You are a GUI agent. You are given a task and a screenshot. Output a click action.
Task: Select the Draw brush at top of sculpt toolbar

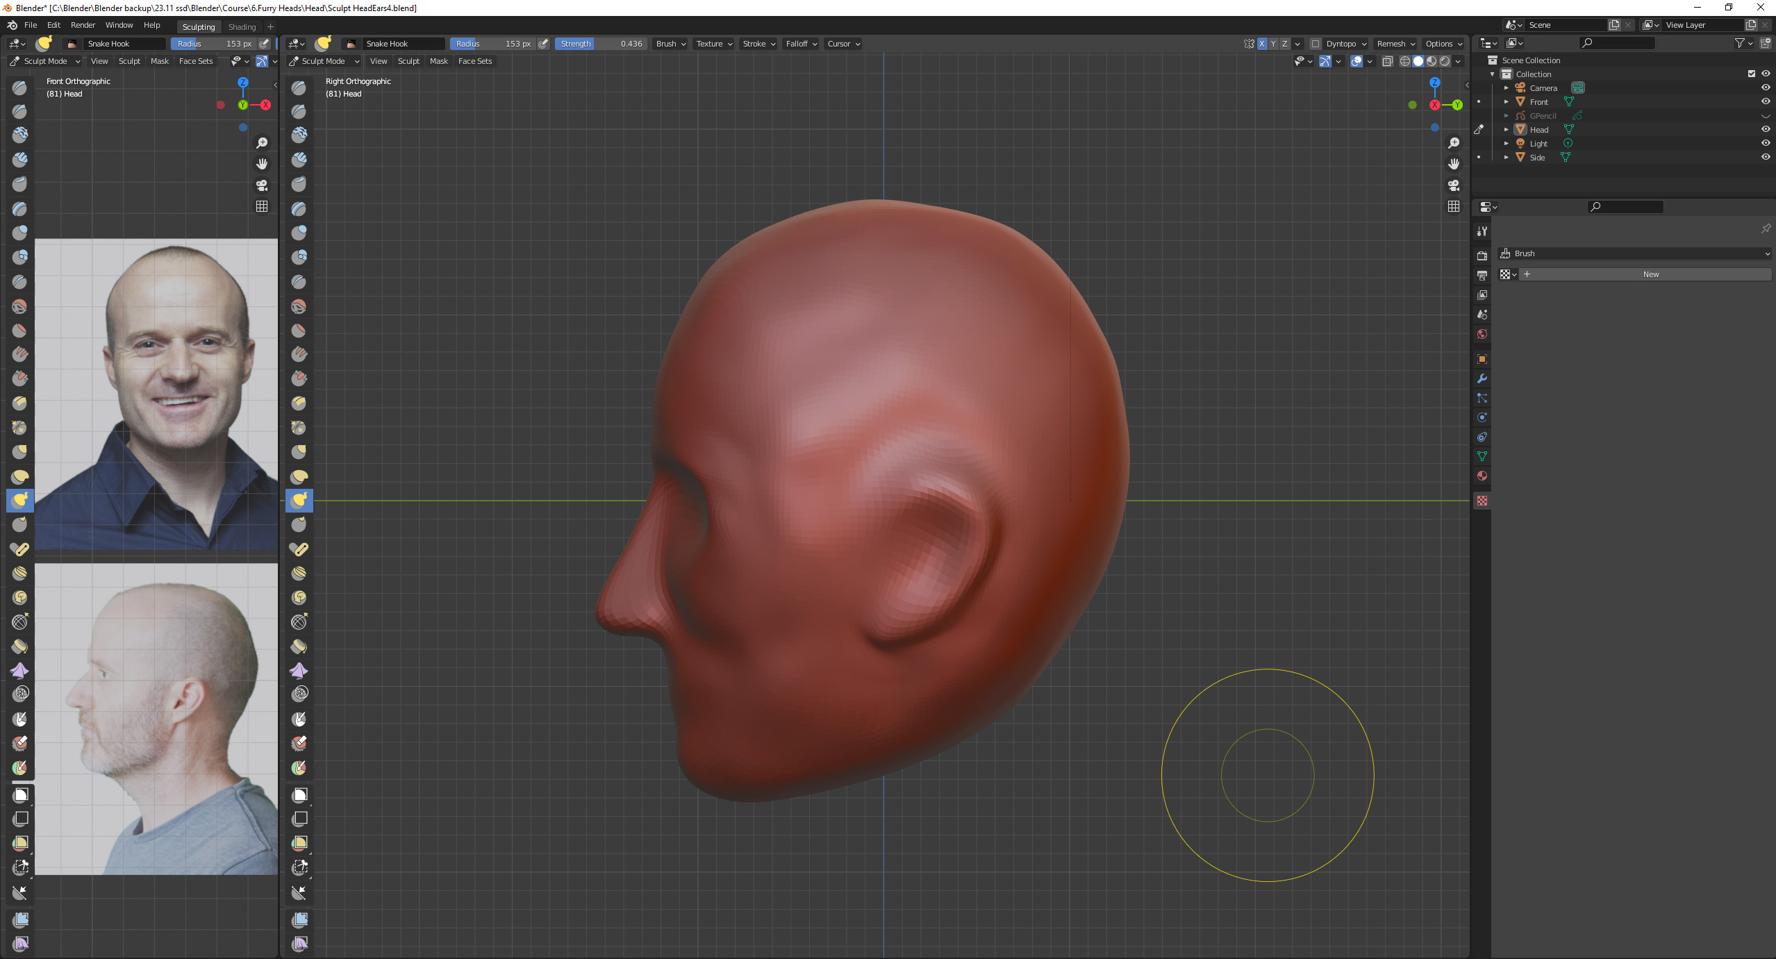click(19, 87)
